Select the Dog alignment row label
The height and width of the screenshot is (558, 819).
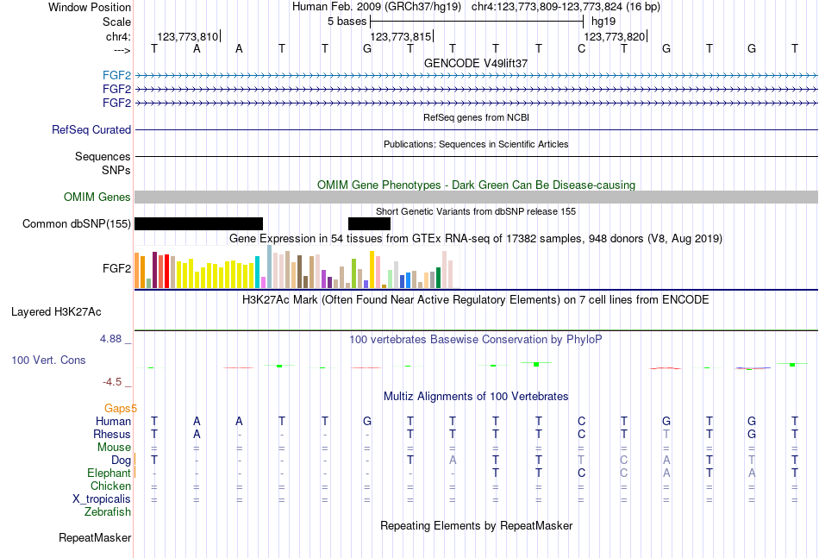pos(122,461)
